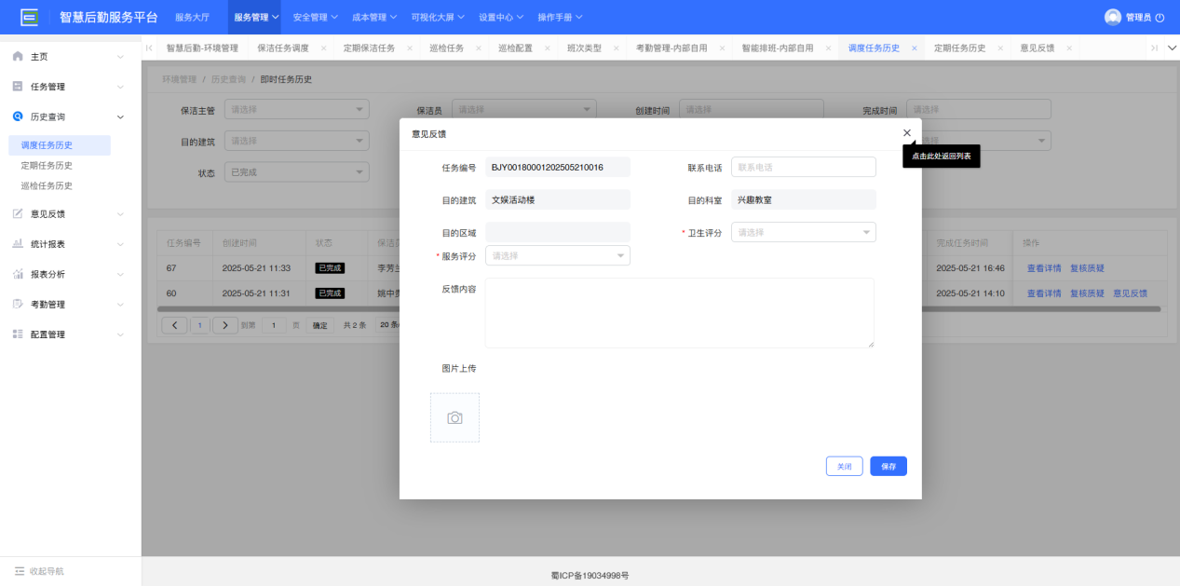Click the 联系电话 input field
1180x586 pixels.
[804, 167]
